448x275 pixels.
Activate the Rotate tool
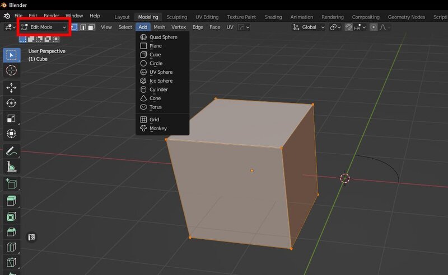click(x=11, y=103)
